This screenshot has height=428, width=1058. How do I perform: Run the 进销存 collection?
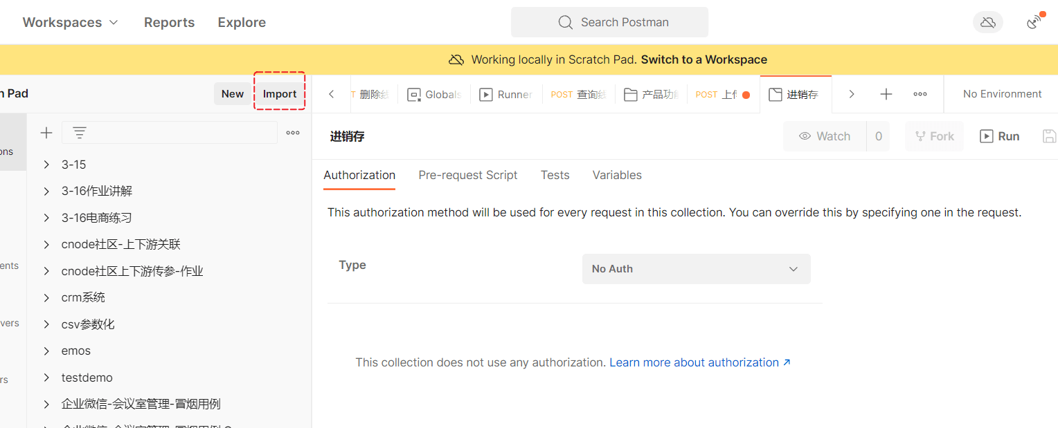tap(1000, 136)
